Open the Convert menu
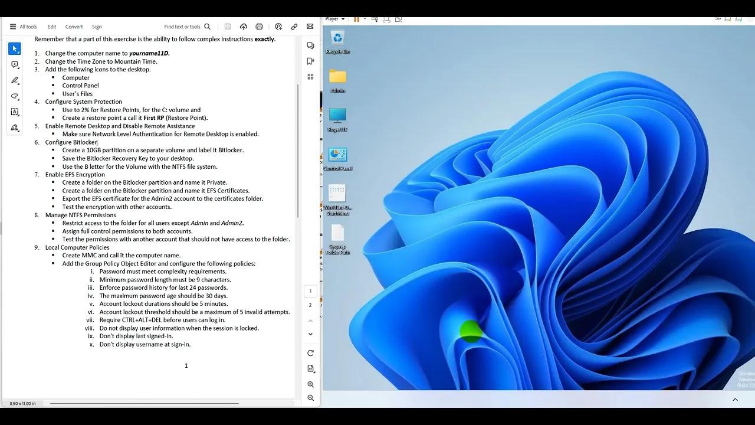The height and width of the screenshot is (425, 755). tap(74, 27)
